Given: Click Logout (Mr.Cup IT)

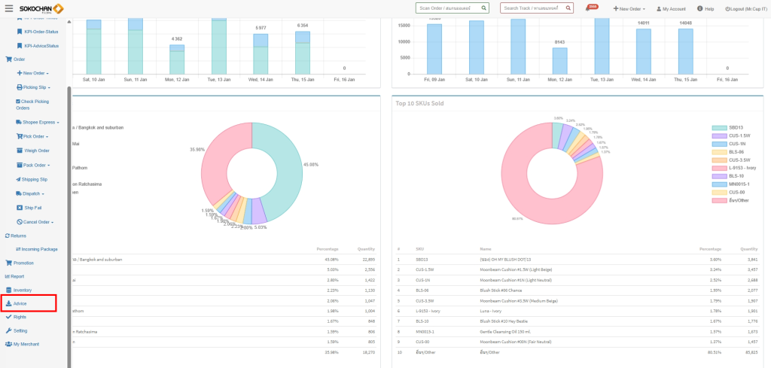Looking at the screenshot, I should pos(744,8).
